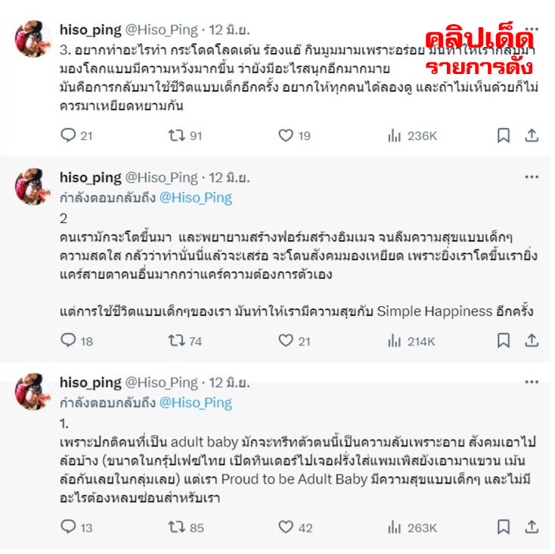Open the more options menu on the second tweet
Image resolution: width=555 pixels, height=554 pixels.
[x=532, y=177]
